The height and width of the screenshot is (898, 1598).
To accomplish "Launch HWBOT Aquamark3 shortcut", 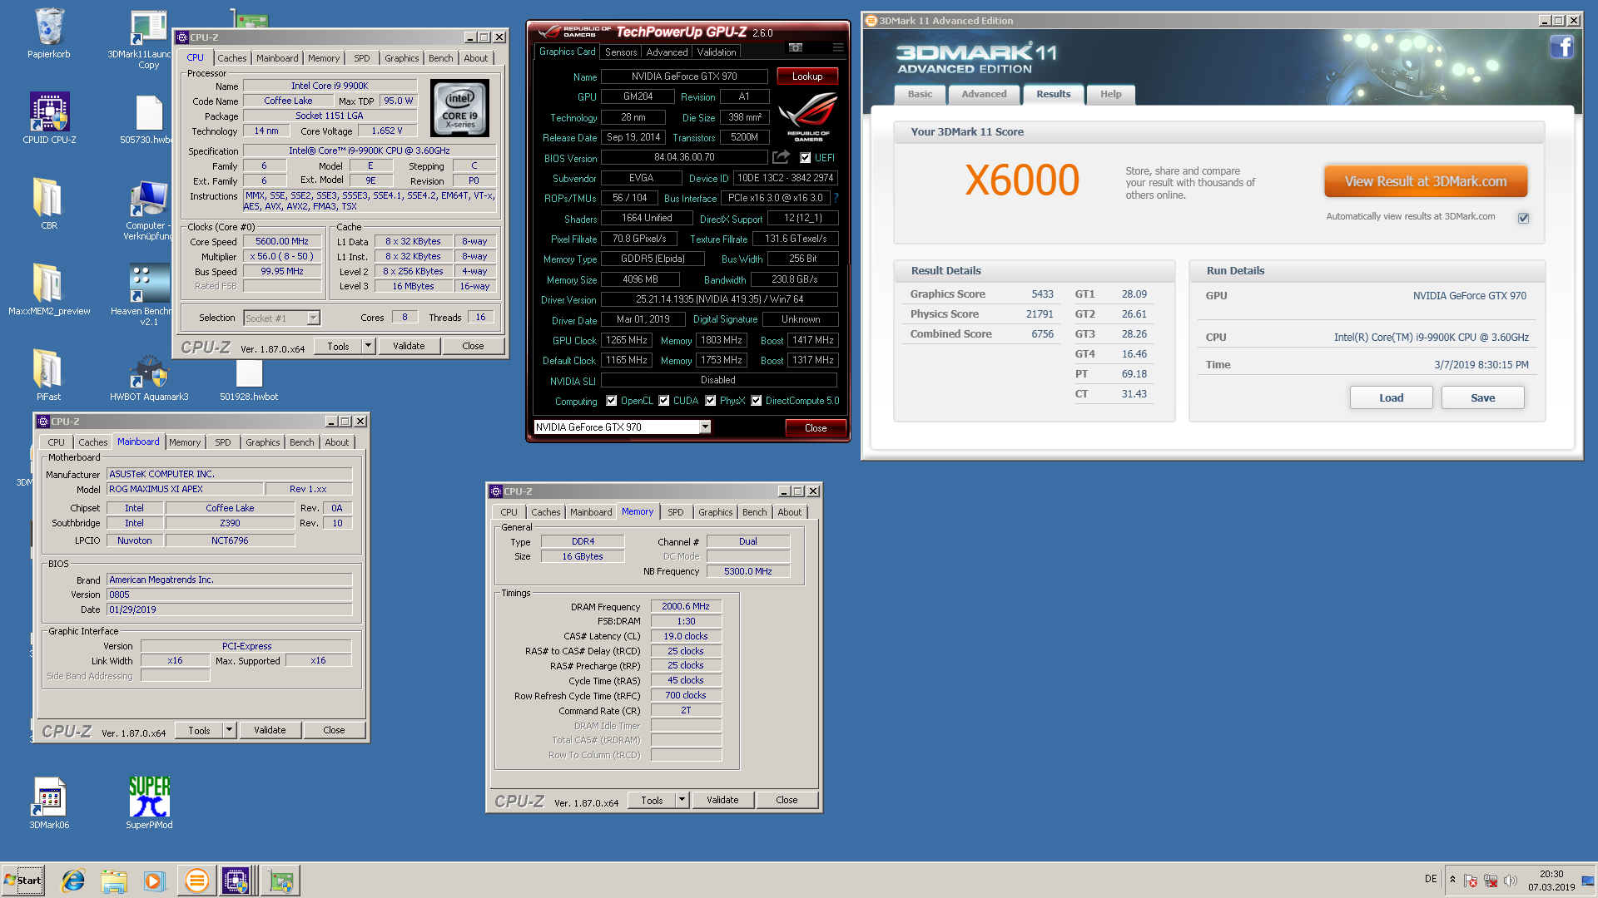I will tap(149, 378).
